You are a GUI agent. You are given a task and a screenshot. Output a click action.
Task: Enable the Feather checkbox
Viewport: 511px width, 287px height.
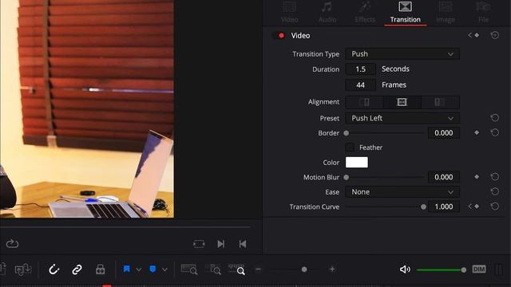pos(350,147)
